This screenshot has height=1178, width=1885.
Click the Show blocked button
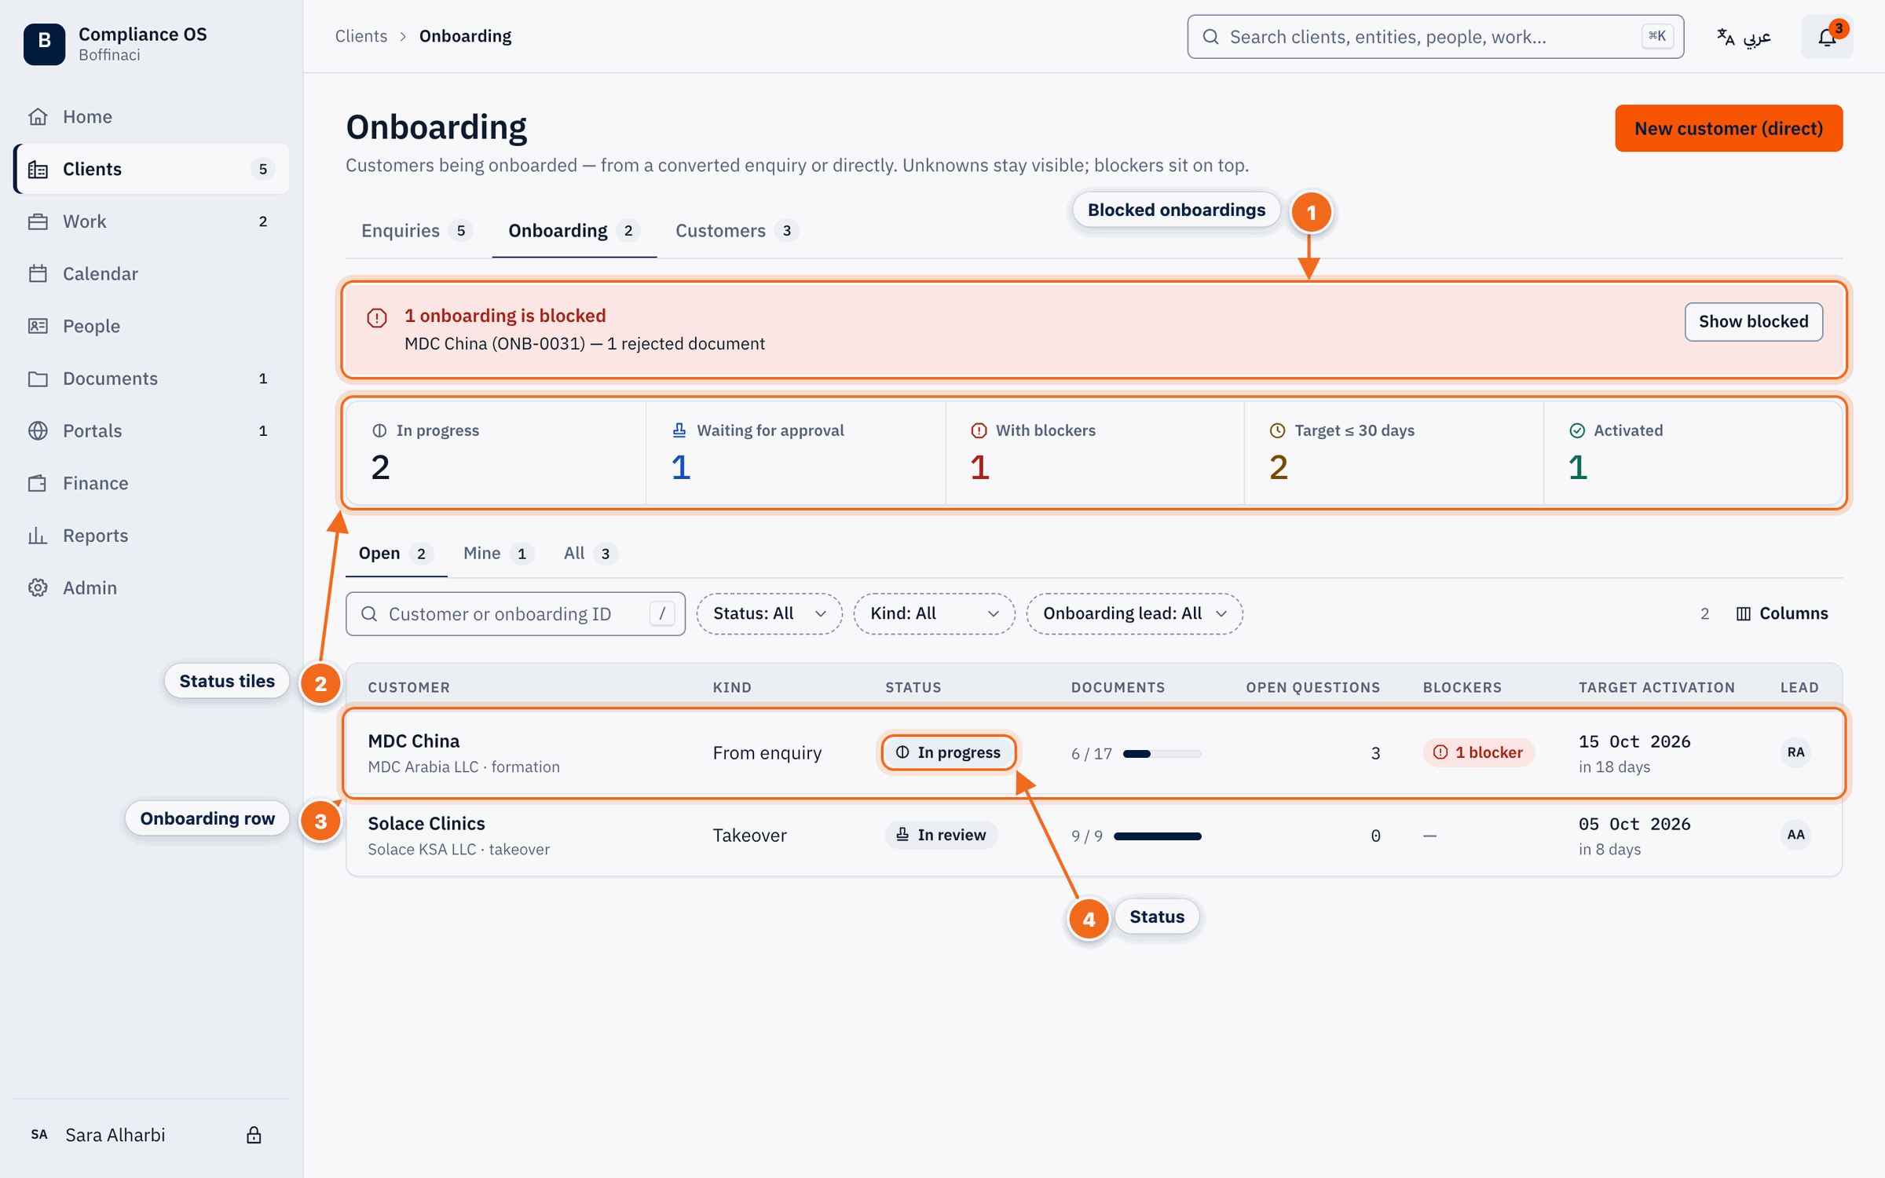[1753, 322]
